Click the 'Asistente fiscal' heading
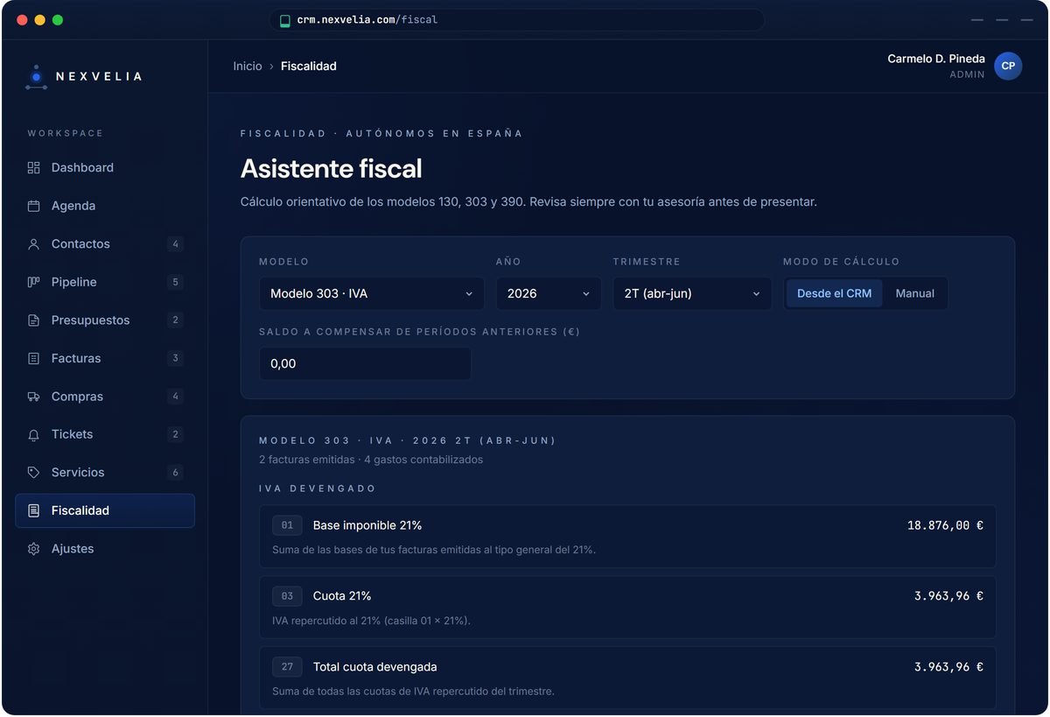The width and height of the screenshot is (1050, 717). (x=332, y=168)
